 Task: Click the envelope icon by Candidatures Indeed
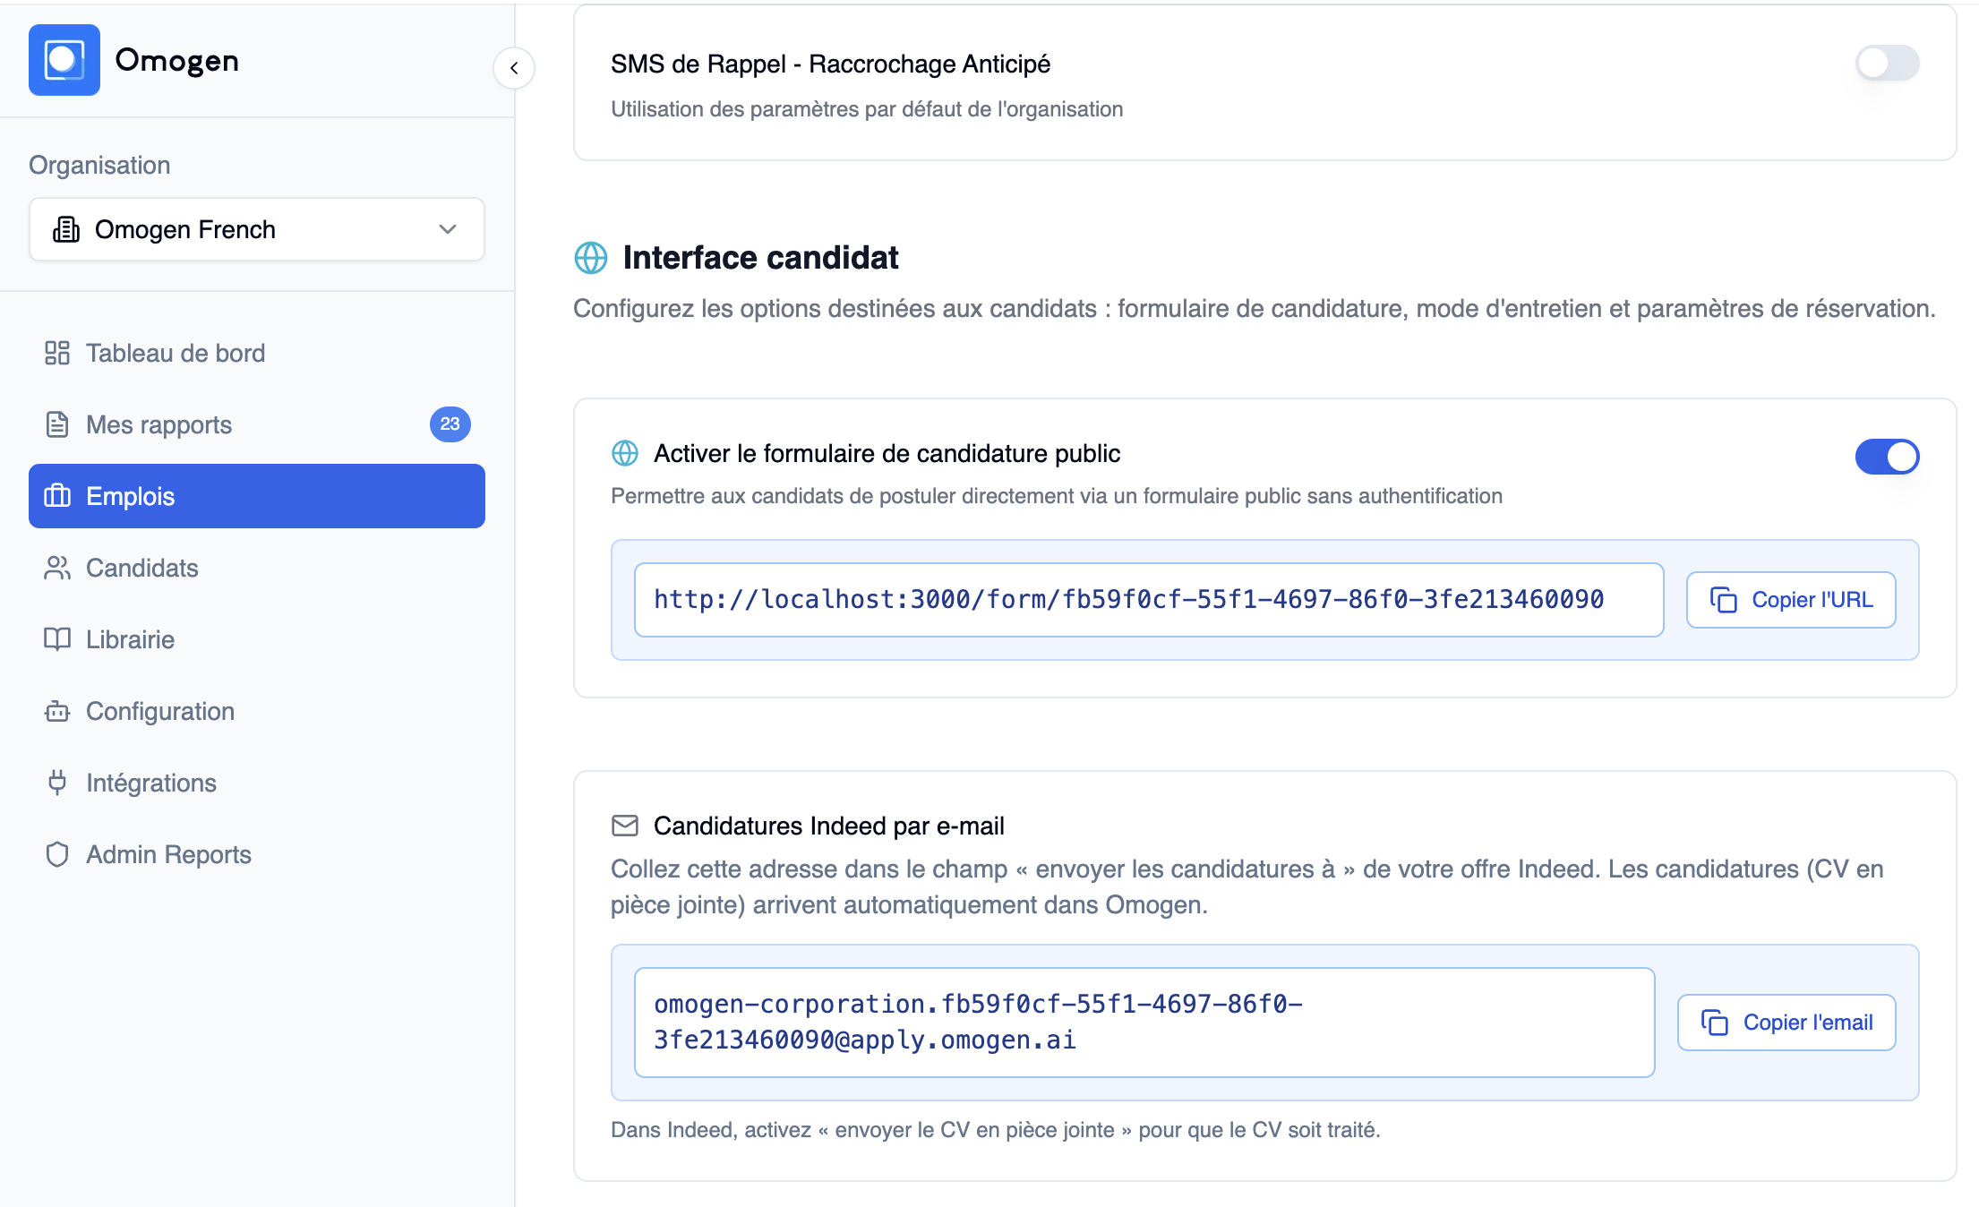coord(625,826)
